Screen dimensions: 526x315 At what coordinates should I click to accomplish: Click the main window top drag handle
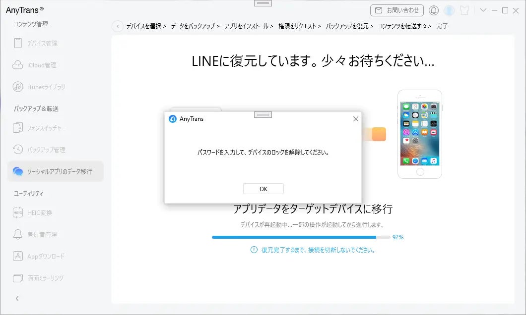pyautogui.click(x=263, y=3)
